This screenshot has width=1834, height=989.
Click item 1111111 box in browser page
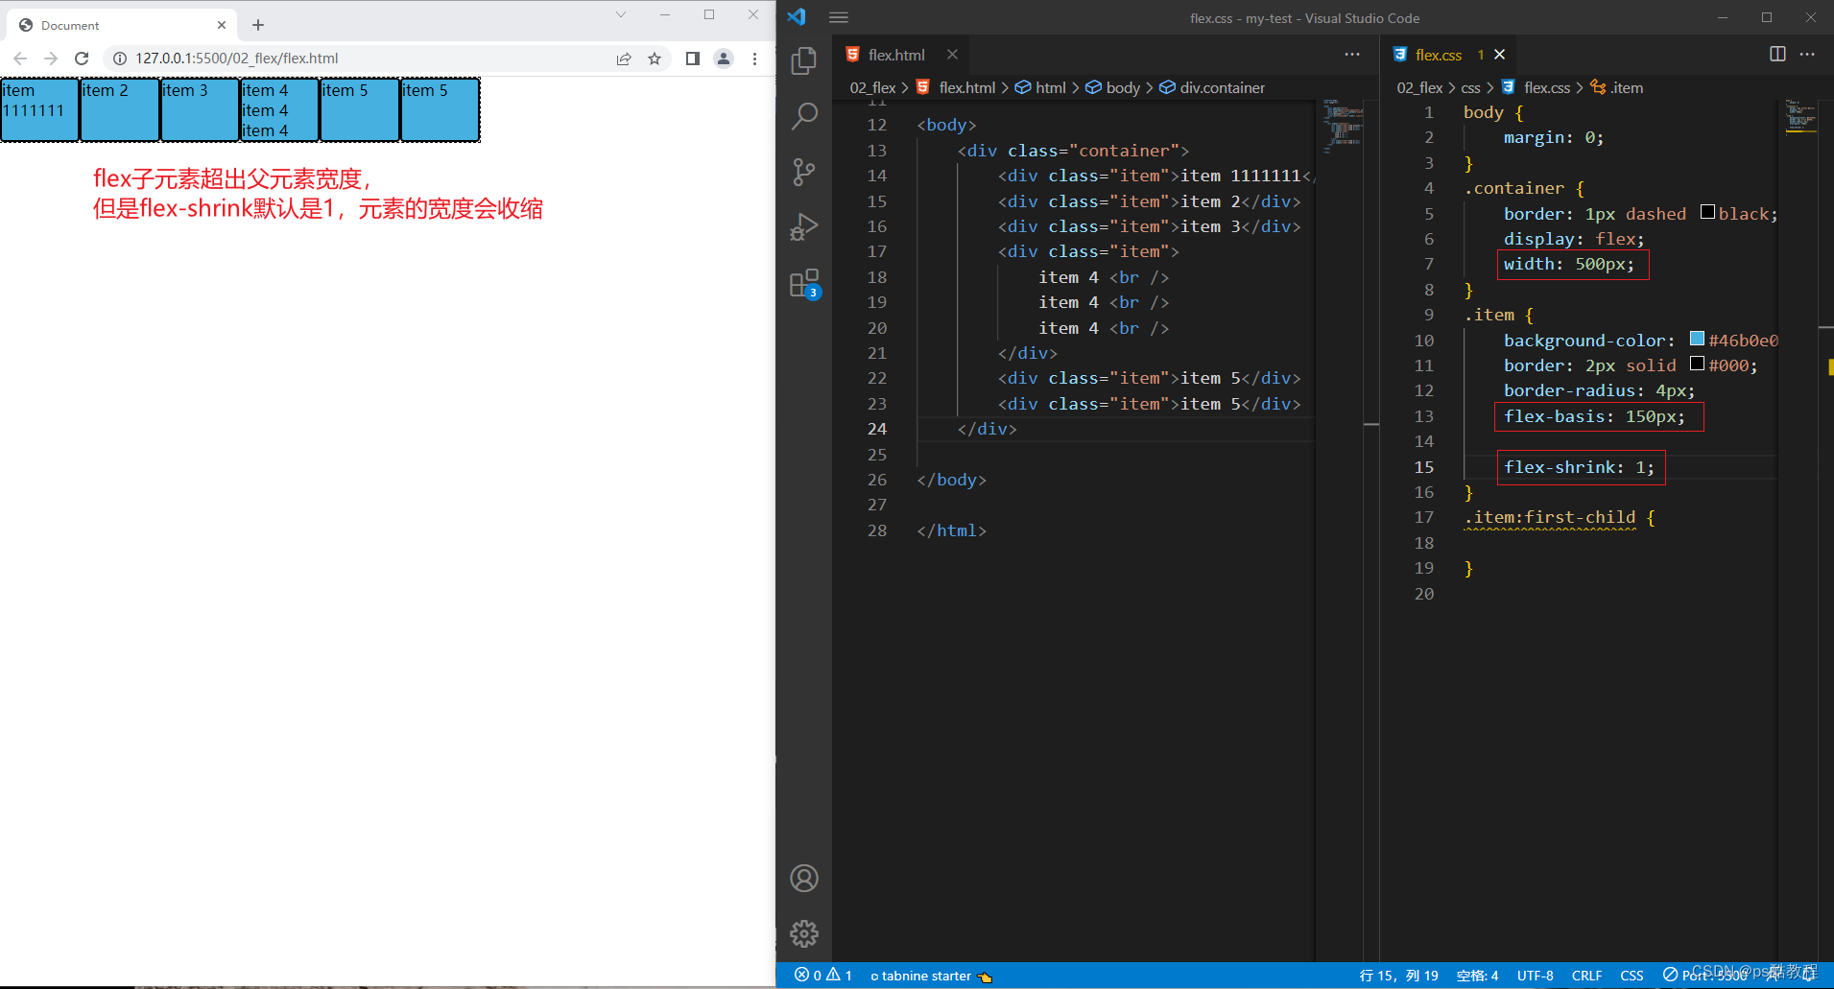[39, 110]
